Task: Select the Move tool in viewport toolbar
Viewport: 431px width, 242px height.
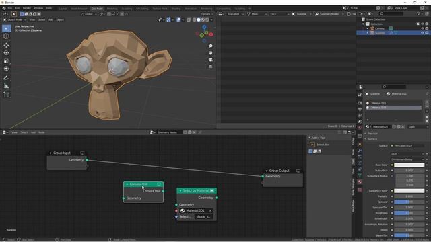Action: (6, 45)
